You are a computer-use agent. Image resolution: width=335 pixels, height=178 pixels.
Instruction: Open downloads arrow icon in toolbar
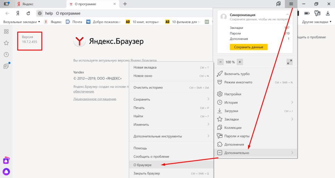pos(328,13)
